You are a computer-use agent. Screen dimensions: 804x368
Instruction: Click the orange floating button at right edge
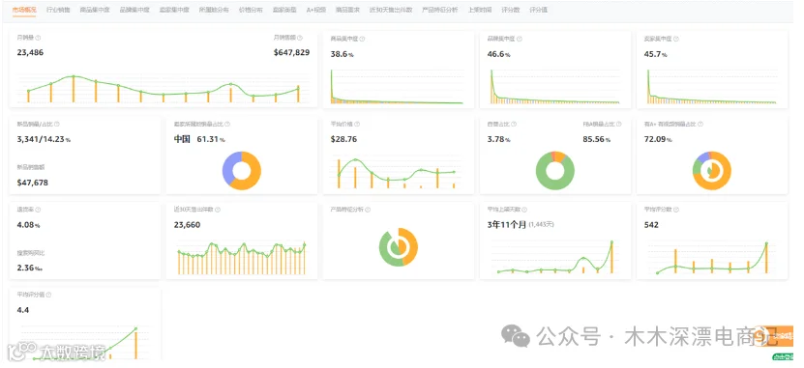pyautogui.click(x=783, y=336)
